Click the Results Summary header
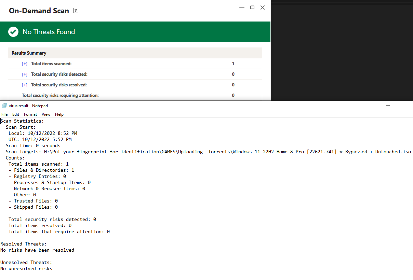 coord(29,53)
